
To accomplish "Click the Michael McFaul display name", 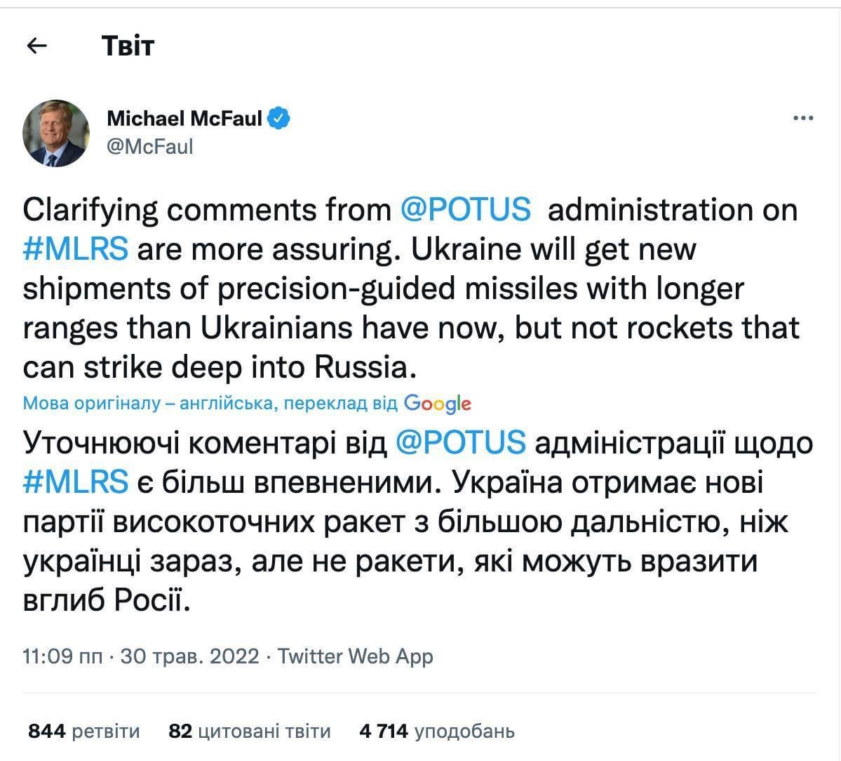I will (184, 119).
